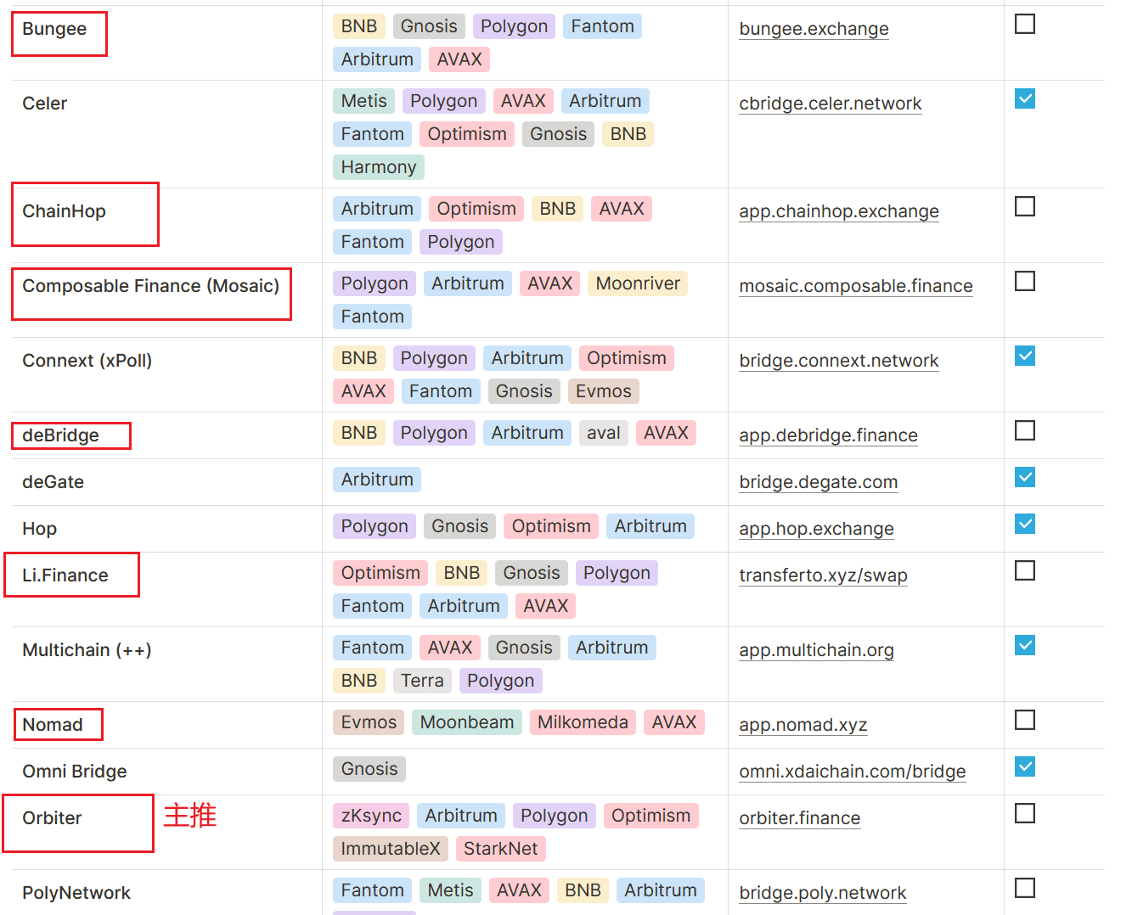Click the Multichain (++) name
Image resolution: width=1132 pixels, height=915 pixels.
pos(87,650)
